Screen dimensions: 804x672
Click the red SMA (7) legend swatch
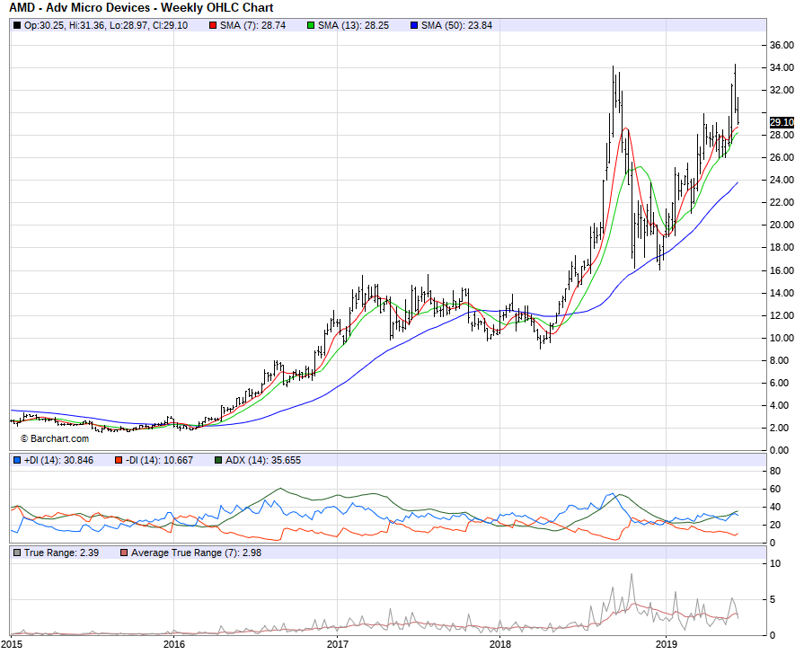(x=213, y=25)
